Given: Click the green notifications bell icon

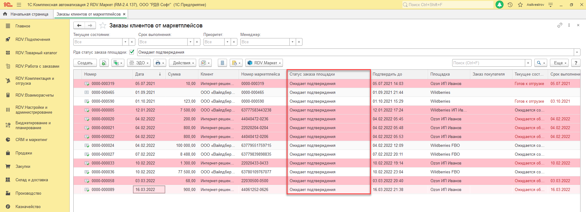Looking at the screenshot, I should click(x=500, y=5).
